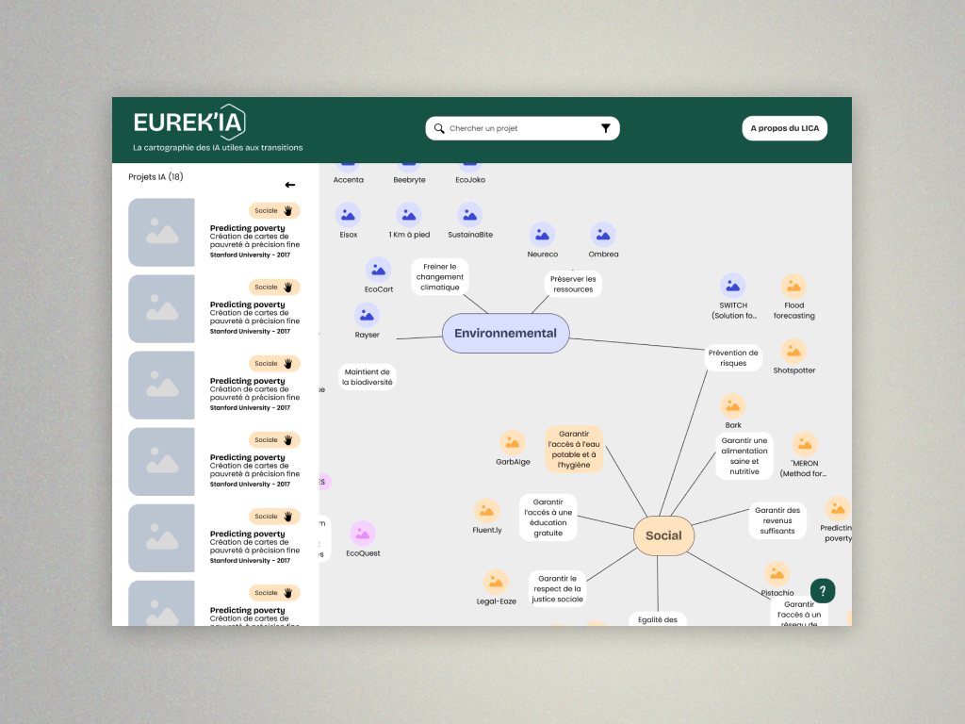965x724 pixels.
Task: Open first Predicting poverty card thumbnail
Action: click(x=161, y=232)
